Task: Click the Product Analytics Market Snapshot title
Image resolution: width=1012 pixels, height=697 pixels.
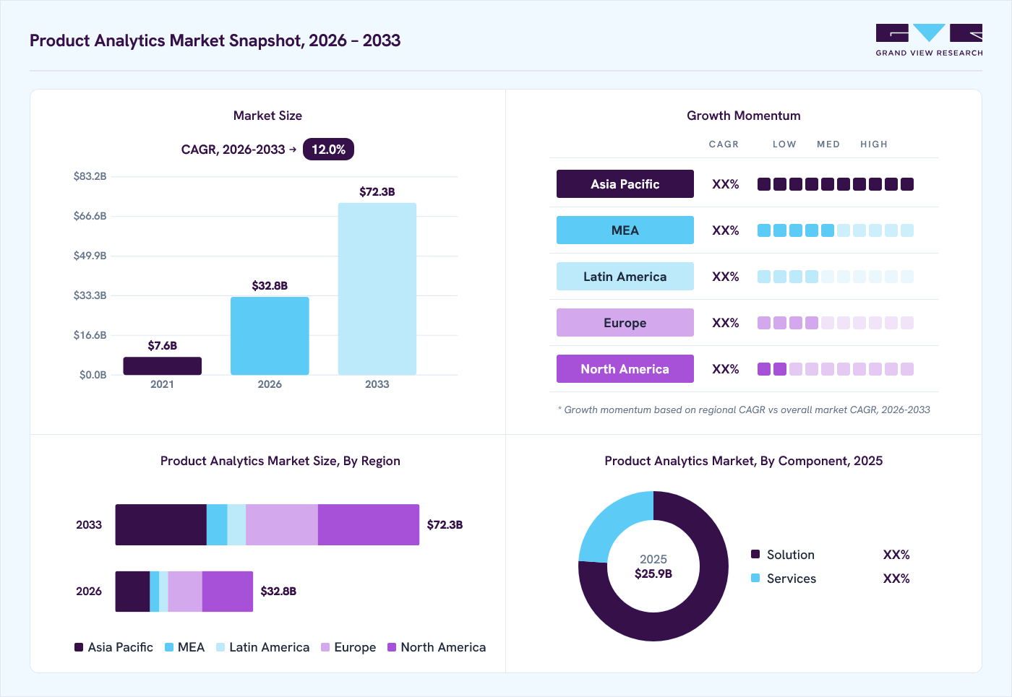Action: click(215, 40)
